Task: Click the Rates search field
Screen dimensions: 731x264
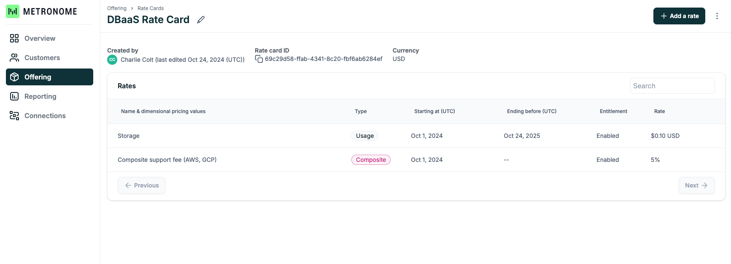Action: (x=672, y=86)
